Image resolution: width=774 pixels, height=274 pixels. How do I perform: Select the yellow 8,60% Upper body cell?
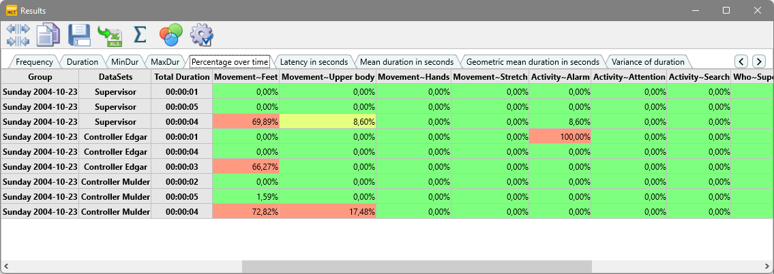coord(328,121)
